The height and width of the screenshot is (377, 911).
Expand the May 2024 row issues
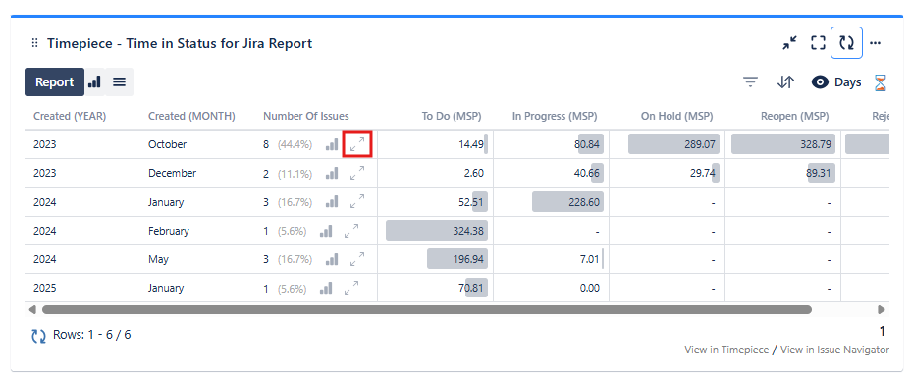click(x=357, y=258)
